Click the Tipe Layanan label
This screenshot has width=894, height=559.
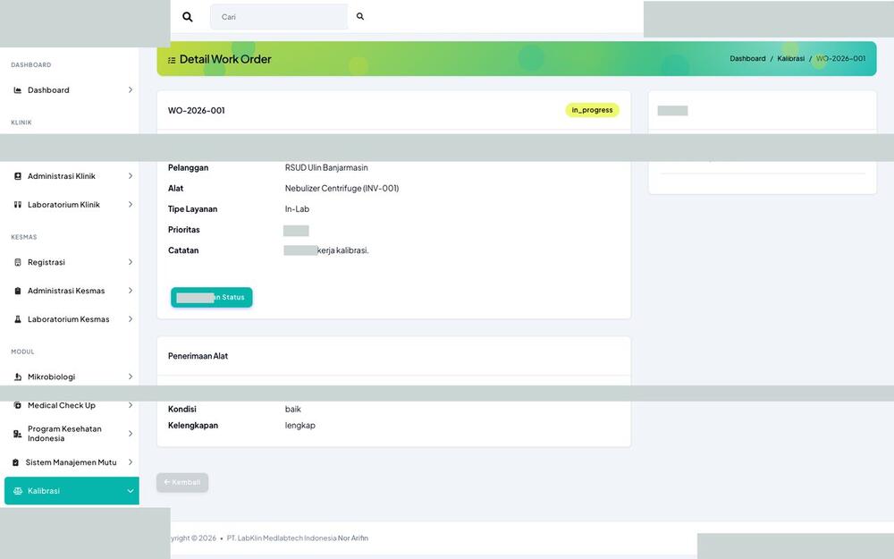tap(192, 209)
